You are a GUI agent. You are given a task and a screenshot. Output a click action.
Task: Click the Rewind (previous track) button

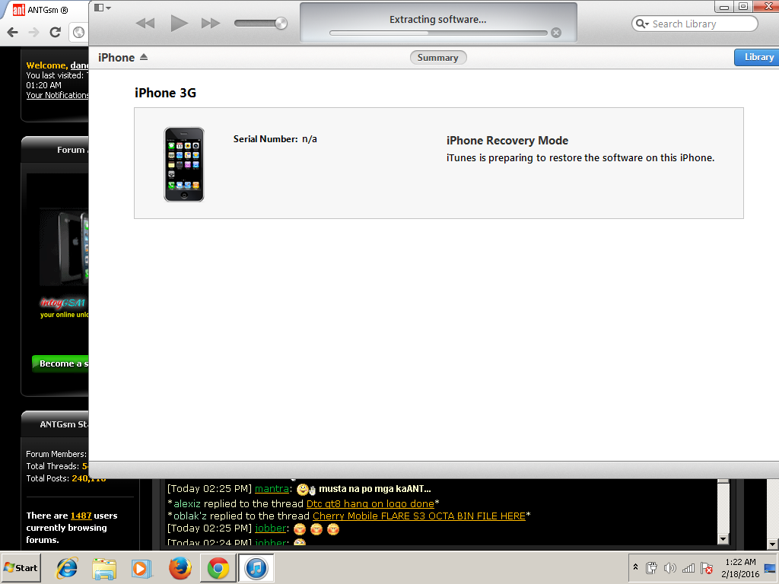[x=145, y=24]
